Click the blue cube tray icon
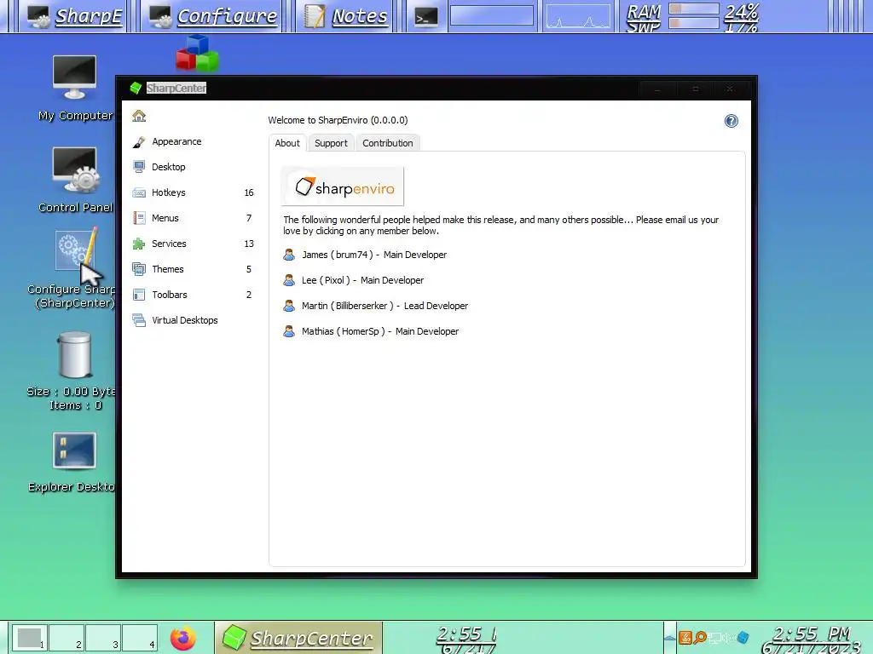The height and width of the screenshot is (654, 873). point(743,637)
